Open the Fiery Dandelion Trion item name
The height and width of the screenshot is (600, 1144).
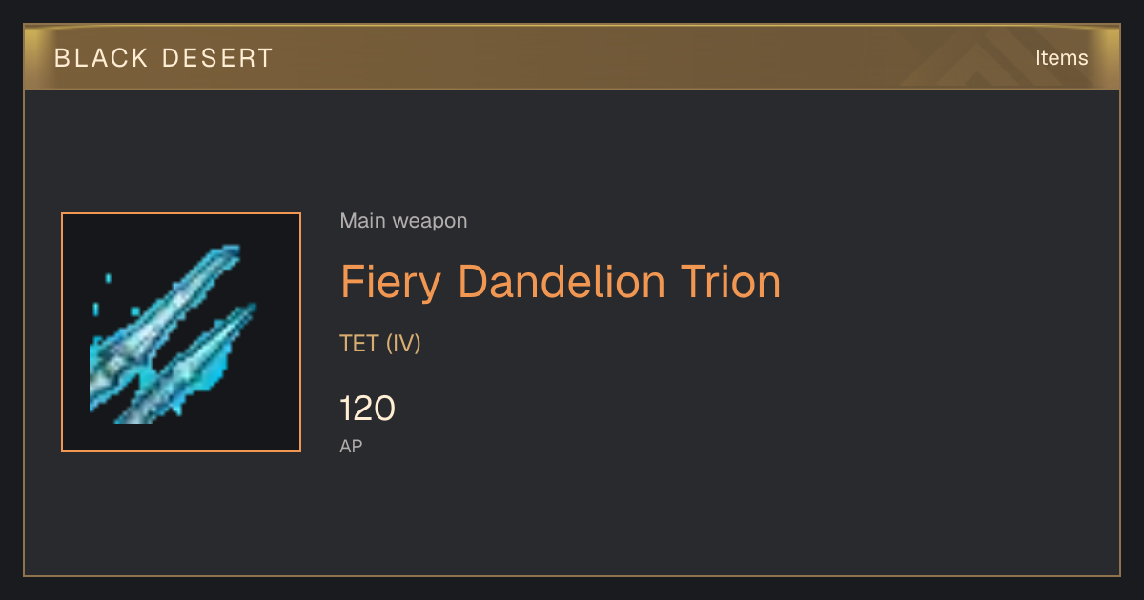pyautogui.click(x=561, y=282)
